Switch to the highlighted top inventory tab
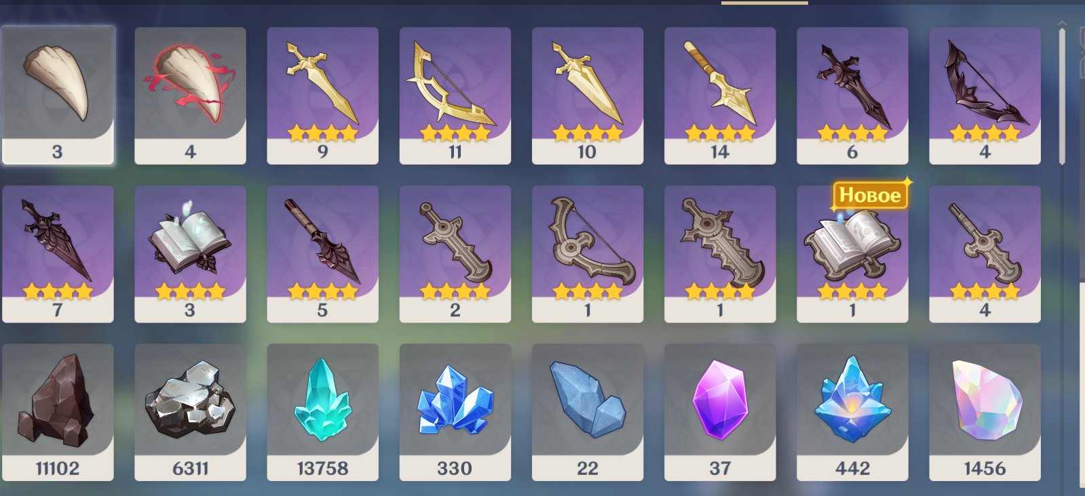The image size is (1085, 496). click(765, 3)
